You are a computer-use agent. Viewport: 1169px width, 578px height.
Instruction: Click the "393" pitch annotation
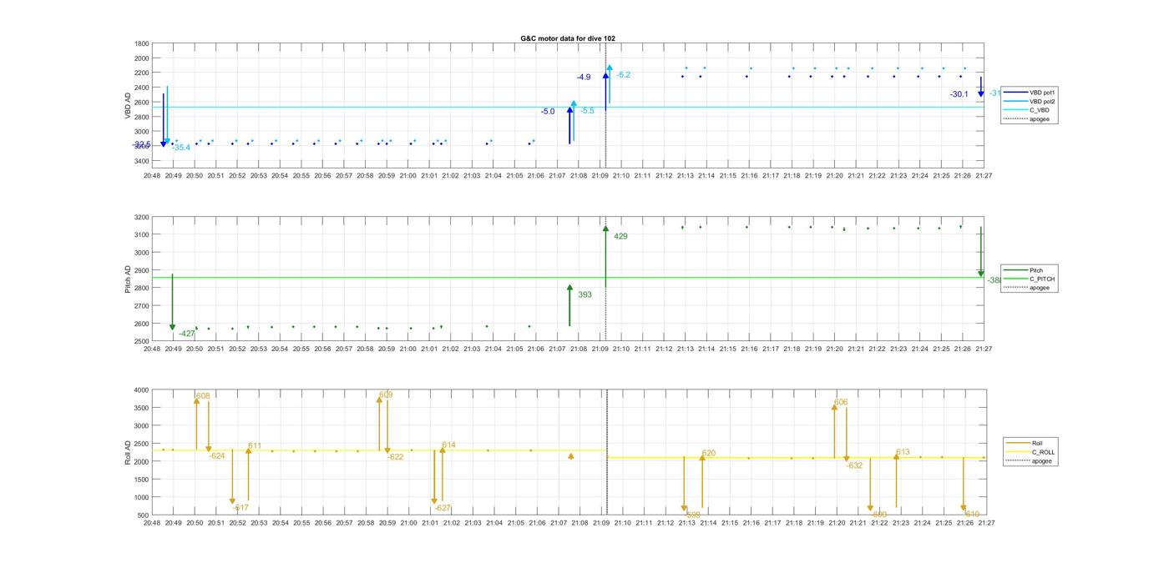coord(584,295)
